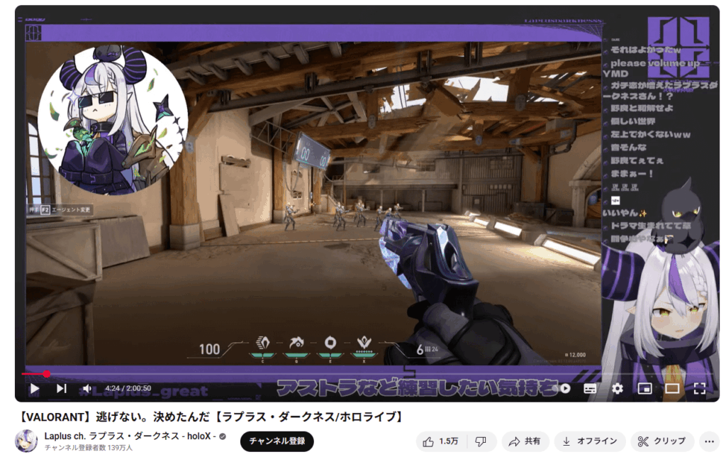Click the video title text

(211, 417)
